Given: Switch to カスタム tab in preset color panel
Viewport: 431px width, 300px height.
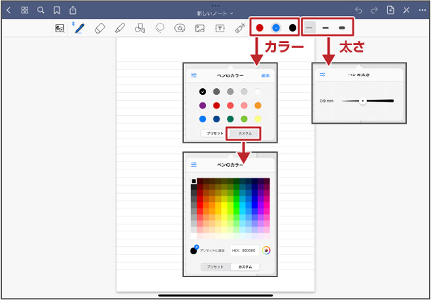Looking at the screenshot, I should click(x=245, y=133).
